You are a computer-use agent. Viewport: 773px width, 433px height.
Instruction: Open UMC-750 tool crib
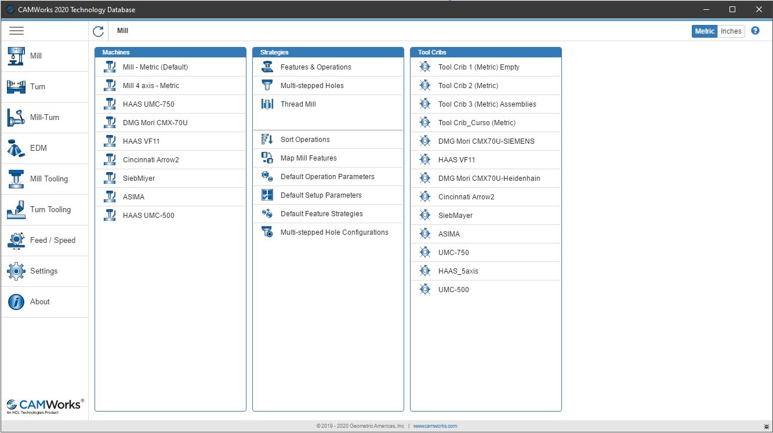(486, 253)
